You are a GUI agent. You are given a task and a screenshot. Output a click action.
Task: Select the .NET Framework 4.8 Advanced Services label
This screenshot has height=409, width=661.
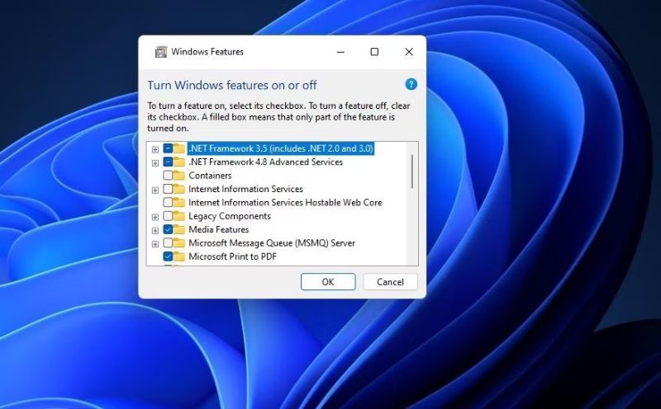coord(265,162)
